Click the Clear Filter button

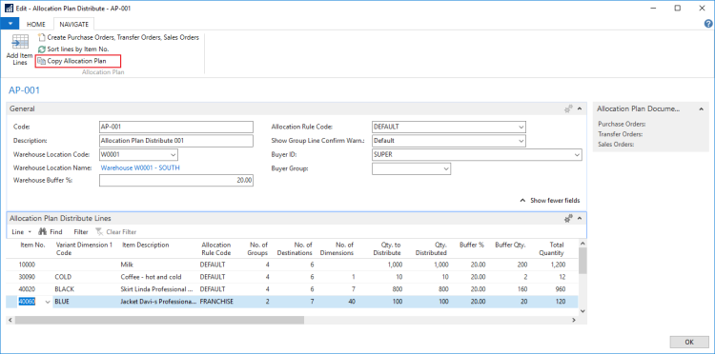pyautogui.click(x=115, y=231)
